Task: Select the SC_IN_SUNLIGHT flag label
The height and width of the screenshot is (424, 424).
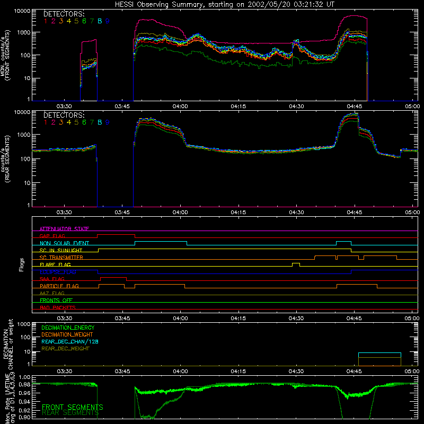Action: pos(61,250)
